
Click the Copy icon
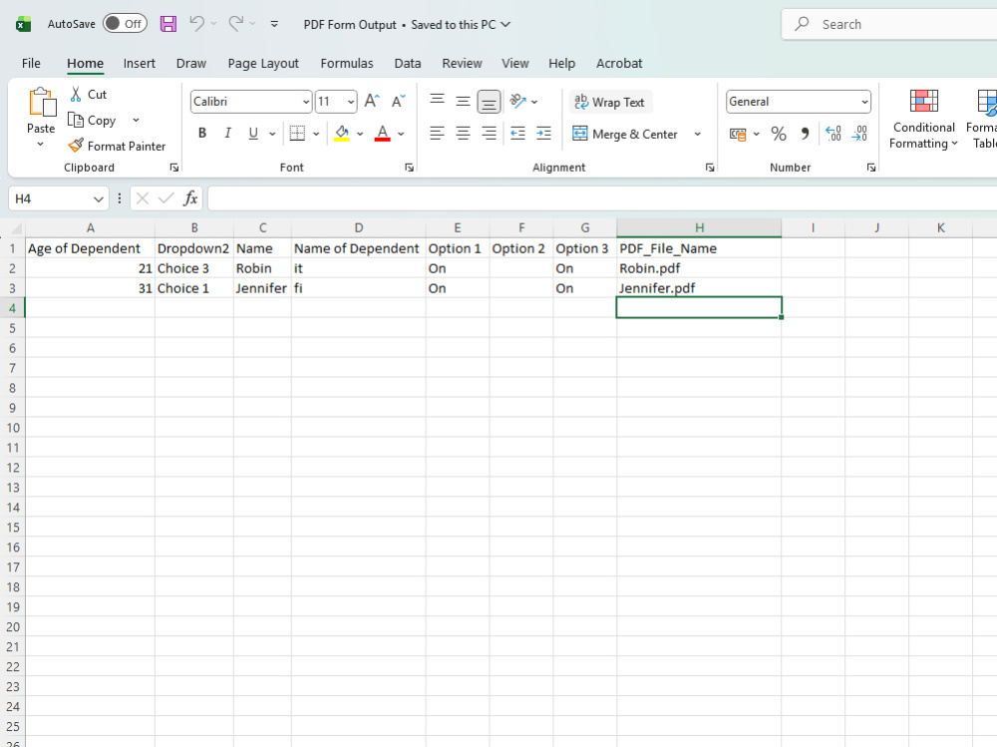point(76,120)
